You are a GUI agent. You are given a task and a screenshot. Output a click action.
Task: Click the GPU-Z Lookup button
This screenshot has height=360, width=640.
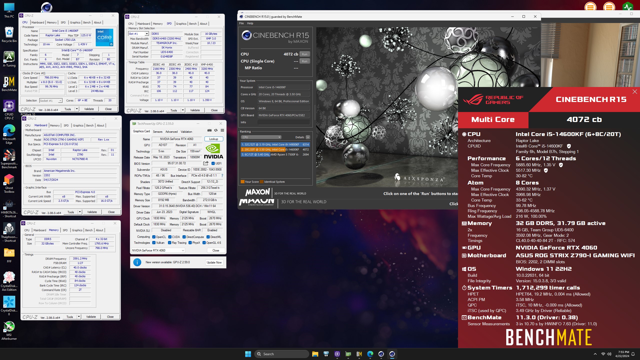(x=213, y=139)
